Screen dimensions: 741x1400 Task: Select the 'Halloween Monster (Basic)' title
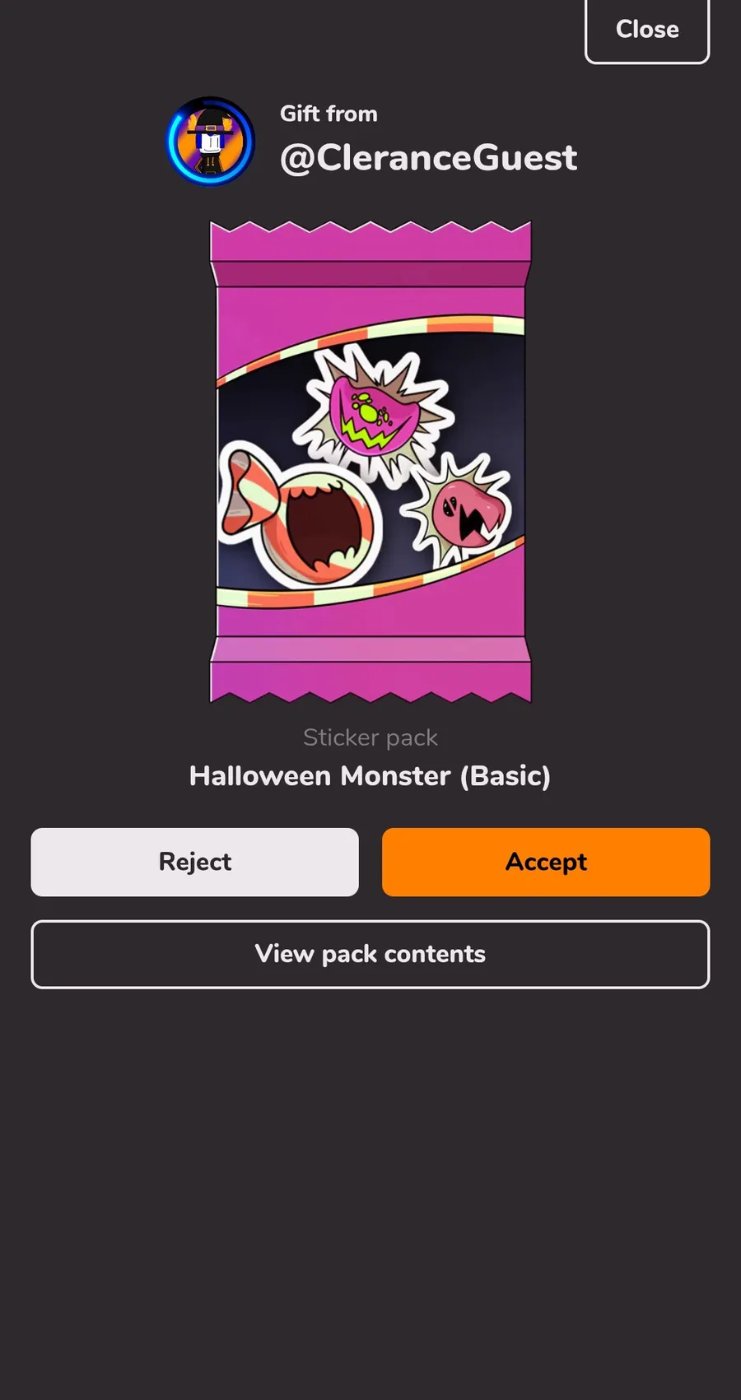(x=370, y=775)
